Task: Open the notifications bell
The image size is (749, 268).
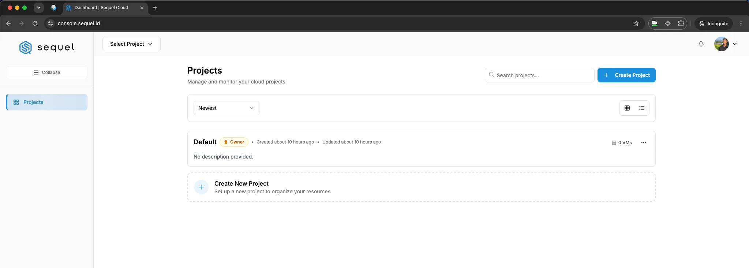Action: click(x=701, y=44)
